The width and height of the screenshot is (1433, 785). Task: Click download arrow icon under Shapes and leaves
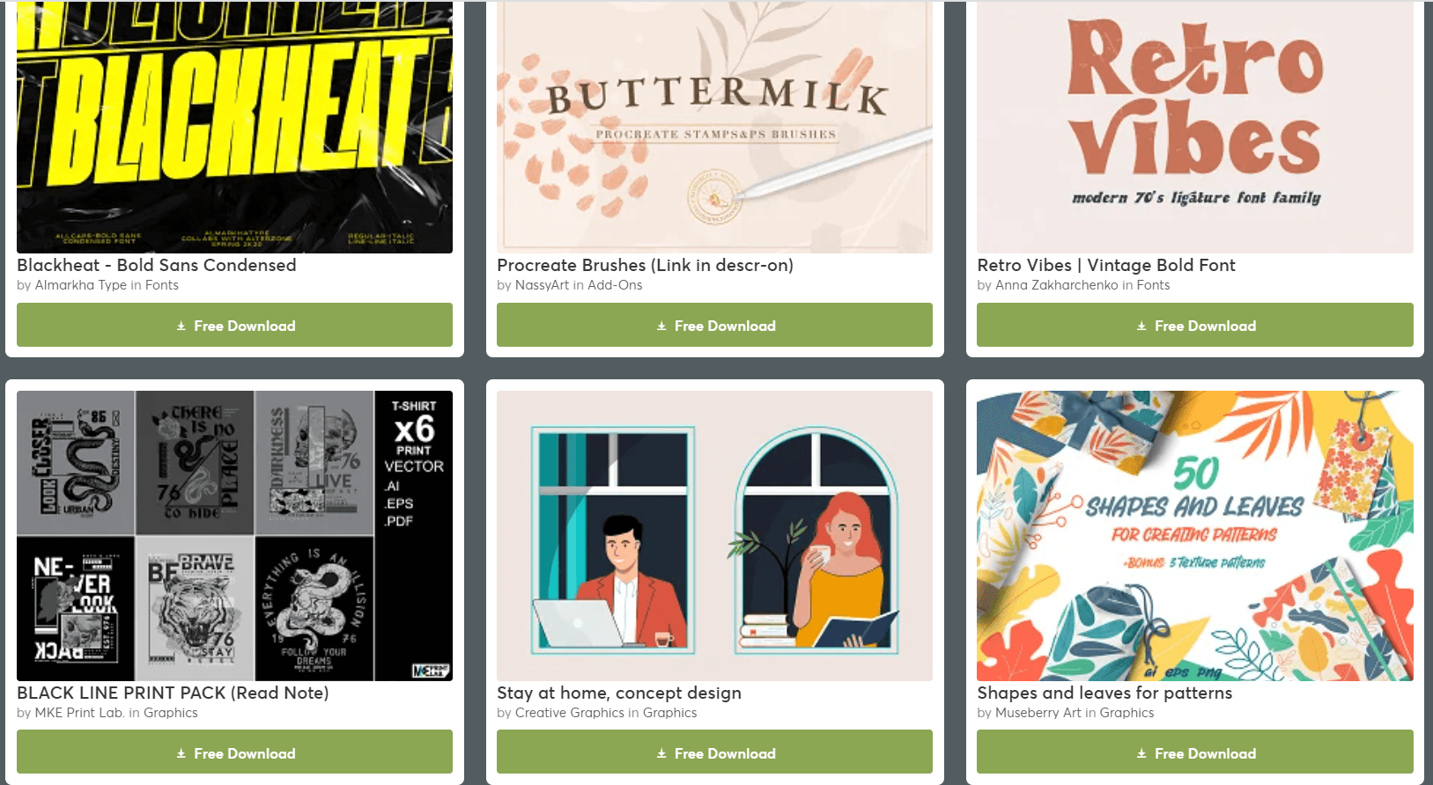[1141, 753]
